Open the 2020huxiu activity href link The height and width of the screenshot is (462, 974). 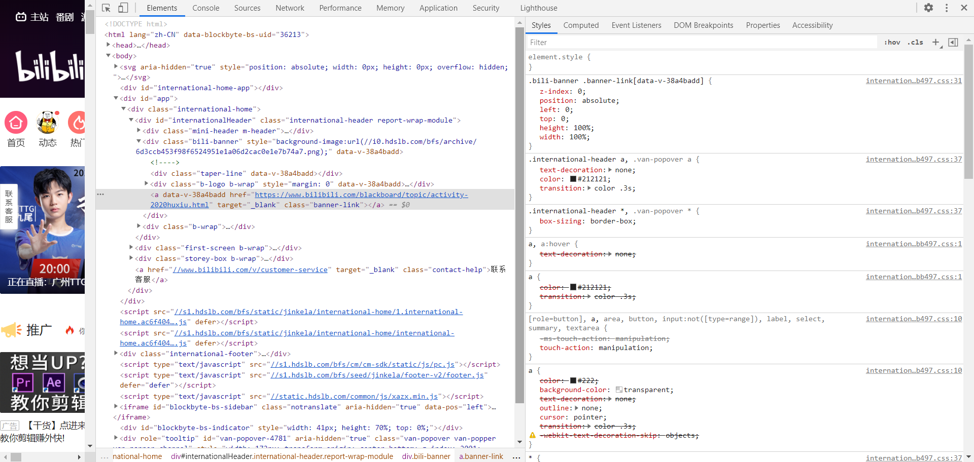(309, 200)
